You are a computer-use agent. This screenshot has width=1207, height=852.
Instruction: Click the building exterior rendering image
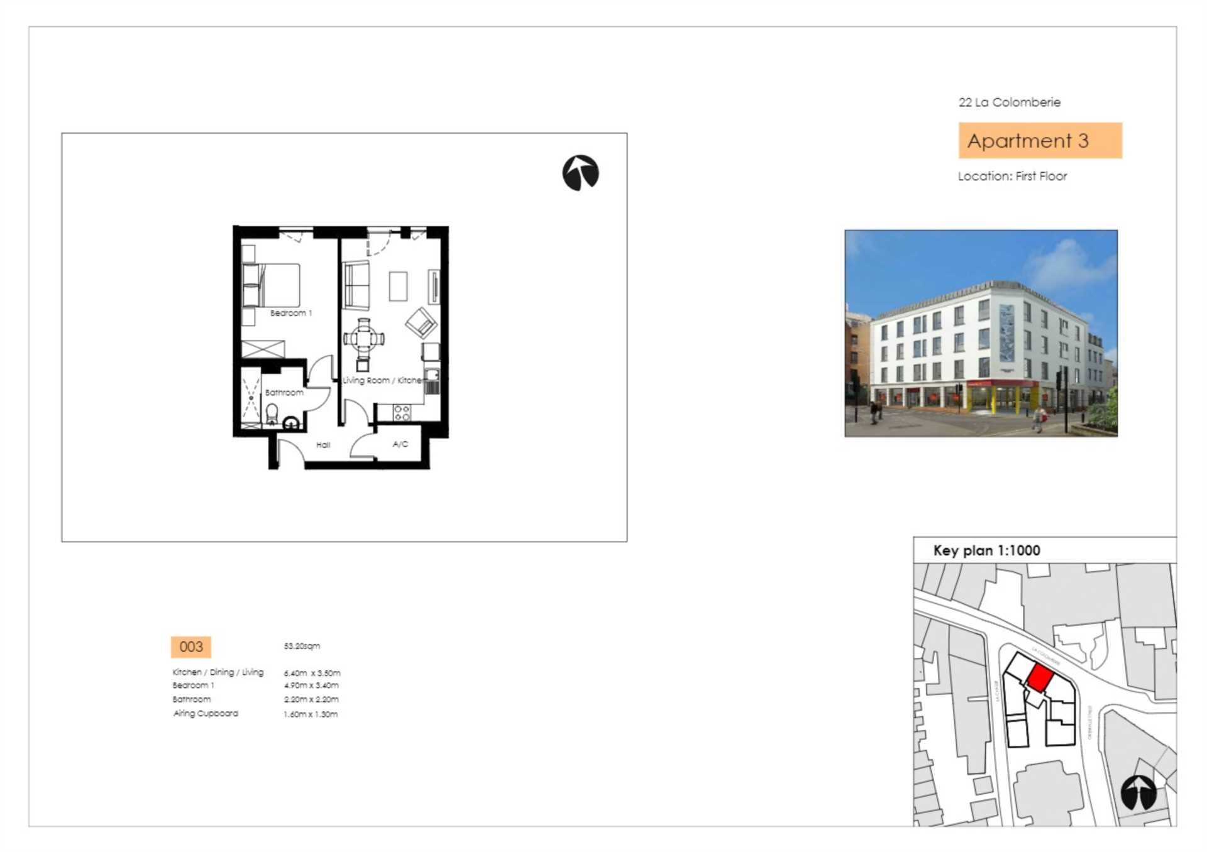tap(981, 333)
